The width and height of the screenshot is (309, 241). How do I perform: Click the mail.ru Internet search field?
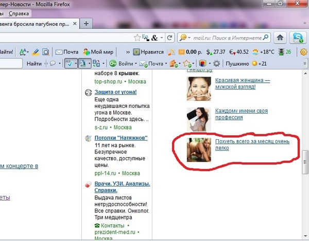pyautogui.click(x=229, y=38)
